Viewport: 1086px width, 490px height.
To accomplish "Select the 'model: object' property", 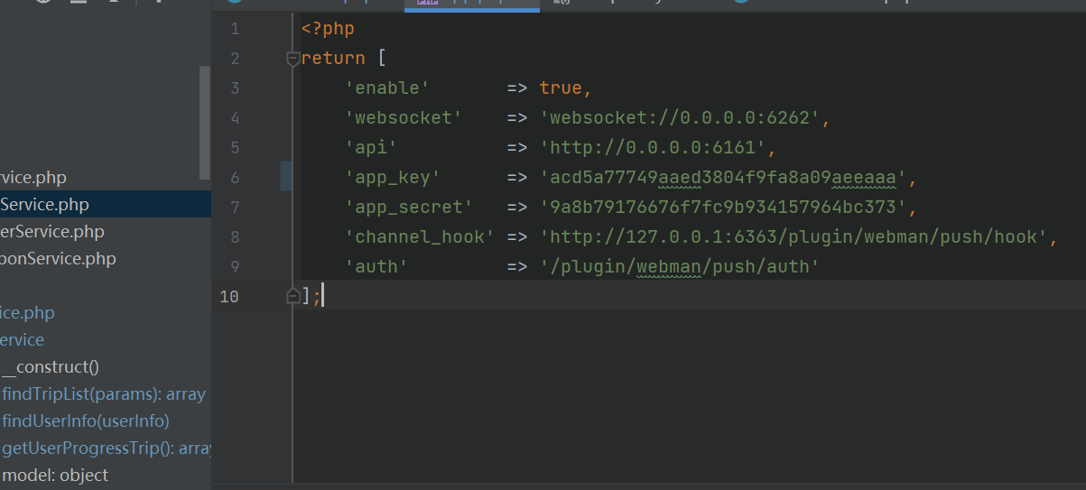I will tap(55, 475).
